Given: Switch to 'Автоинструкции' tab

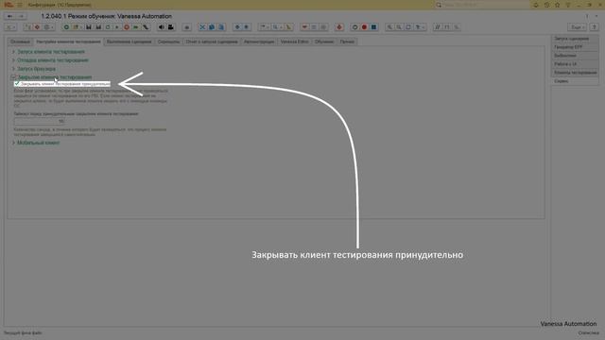Looking at the screenshot, I should 259,42.
